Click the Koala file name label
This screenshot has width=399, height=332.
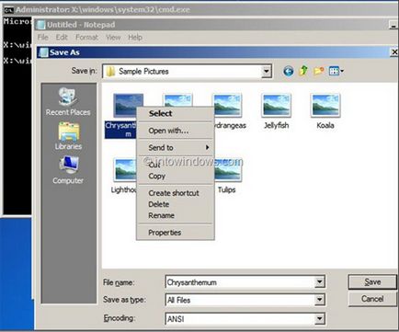click(325, 125)
